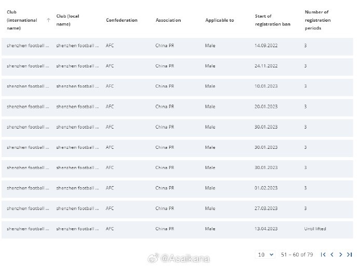Click Club (local name) column header

coord(68,20)
